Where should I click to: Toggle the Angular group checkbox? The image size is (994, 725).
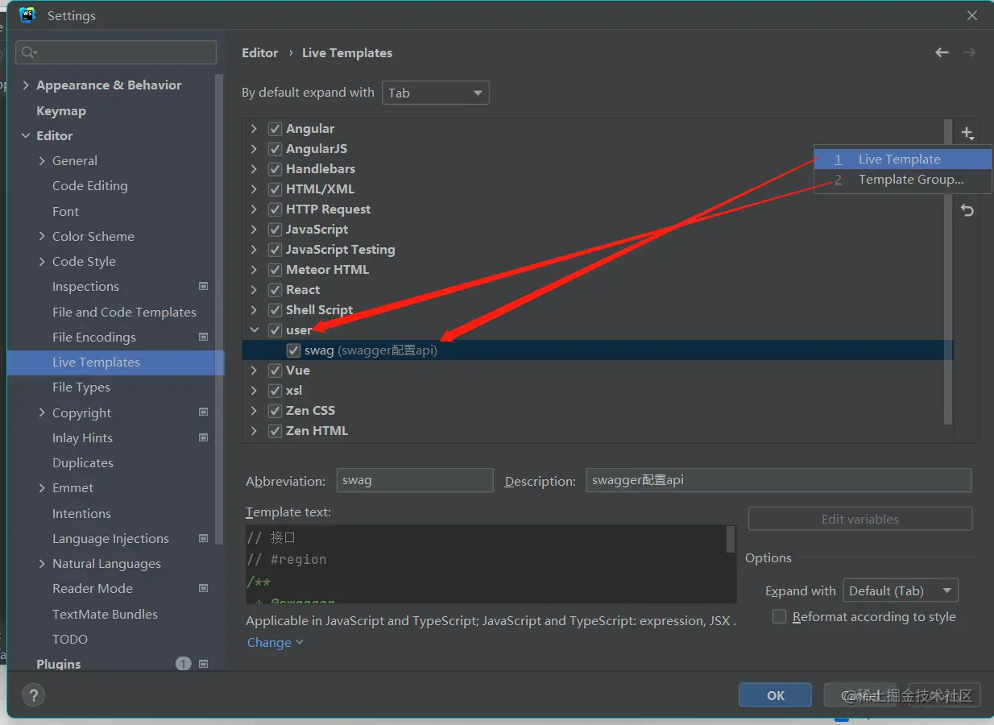(x=275, y=129)
